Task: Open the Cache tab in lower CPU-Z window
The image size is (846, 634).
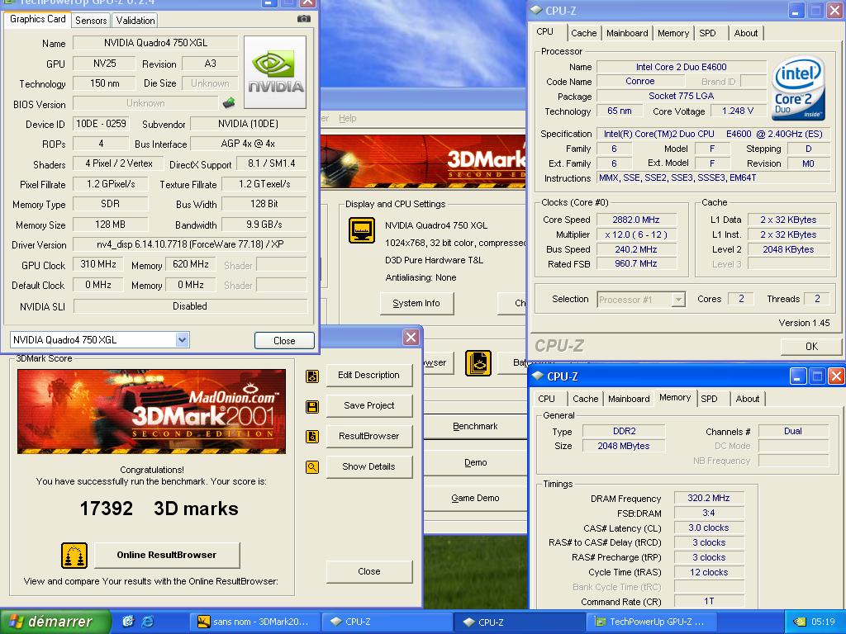Action: (586, 399)
